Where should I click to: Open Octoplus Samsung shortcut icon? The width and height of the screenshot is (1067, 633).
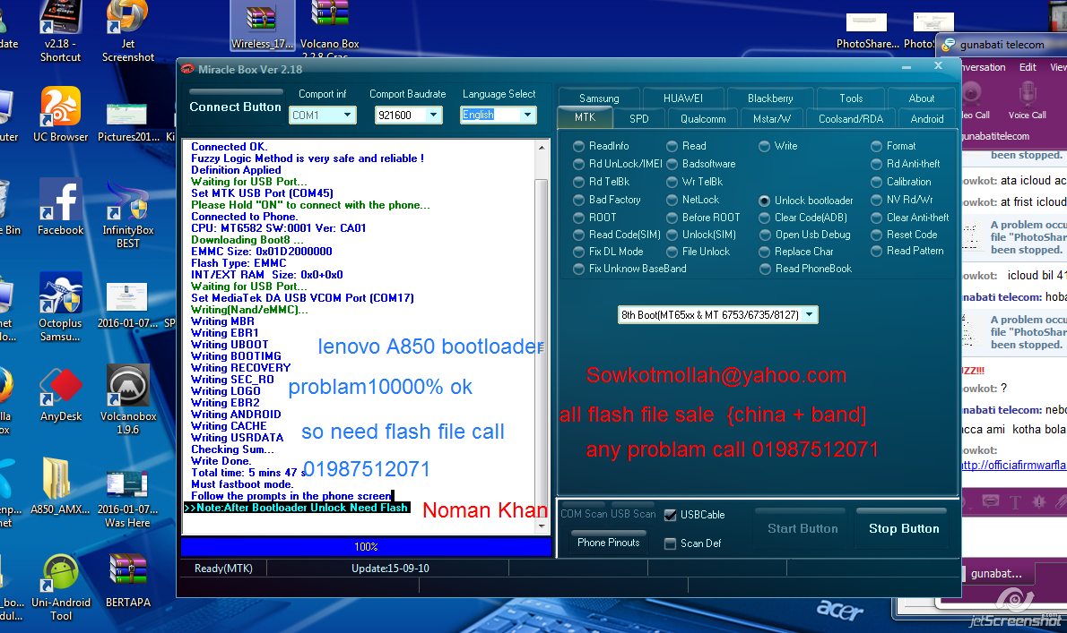(61, 307)
